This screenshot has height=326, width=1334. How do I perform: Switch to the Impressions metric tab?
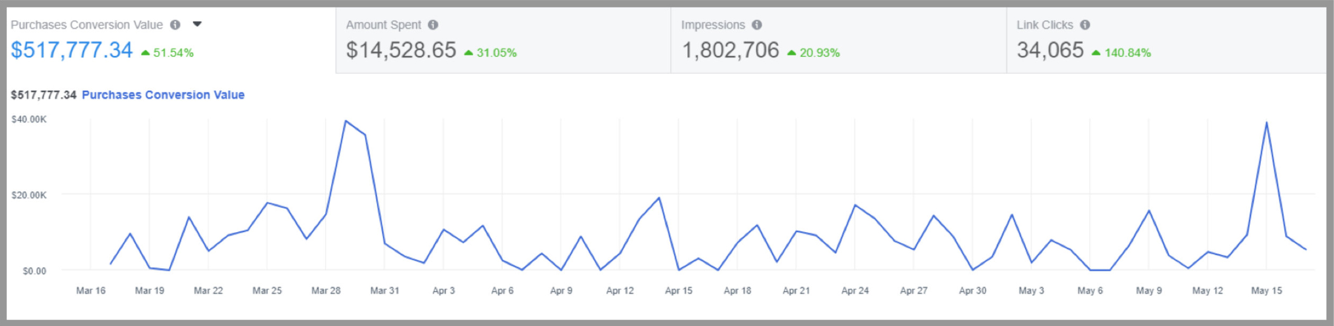[x=838, y=40]
